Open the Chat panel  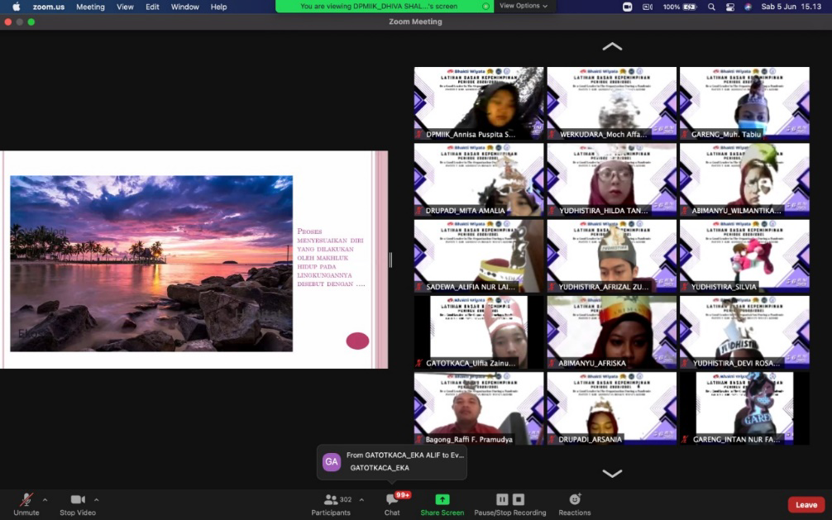[x=392, y=500]
